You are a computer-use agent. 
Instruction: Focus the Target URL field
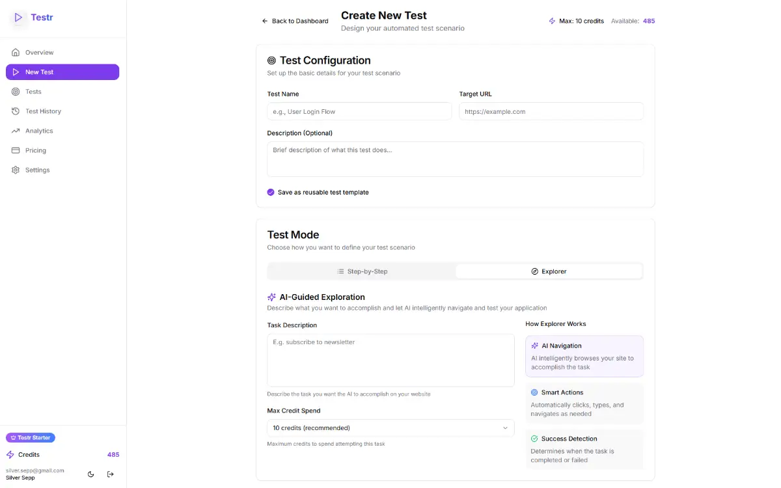tap(551, 111)
